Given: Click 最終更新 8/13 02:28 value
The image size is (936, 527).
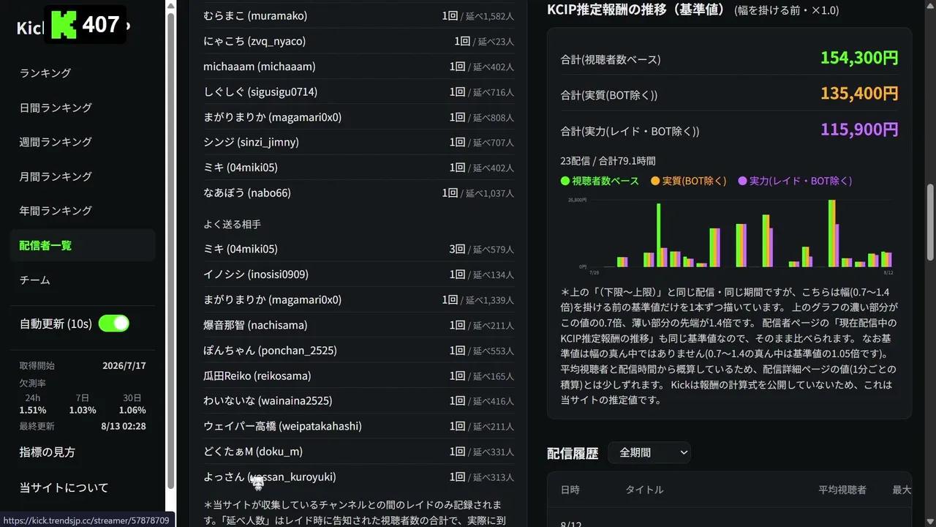Looking at the screenshot, I should pos(124,426).
